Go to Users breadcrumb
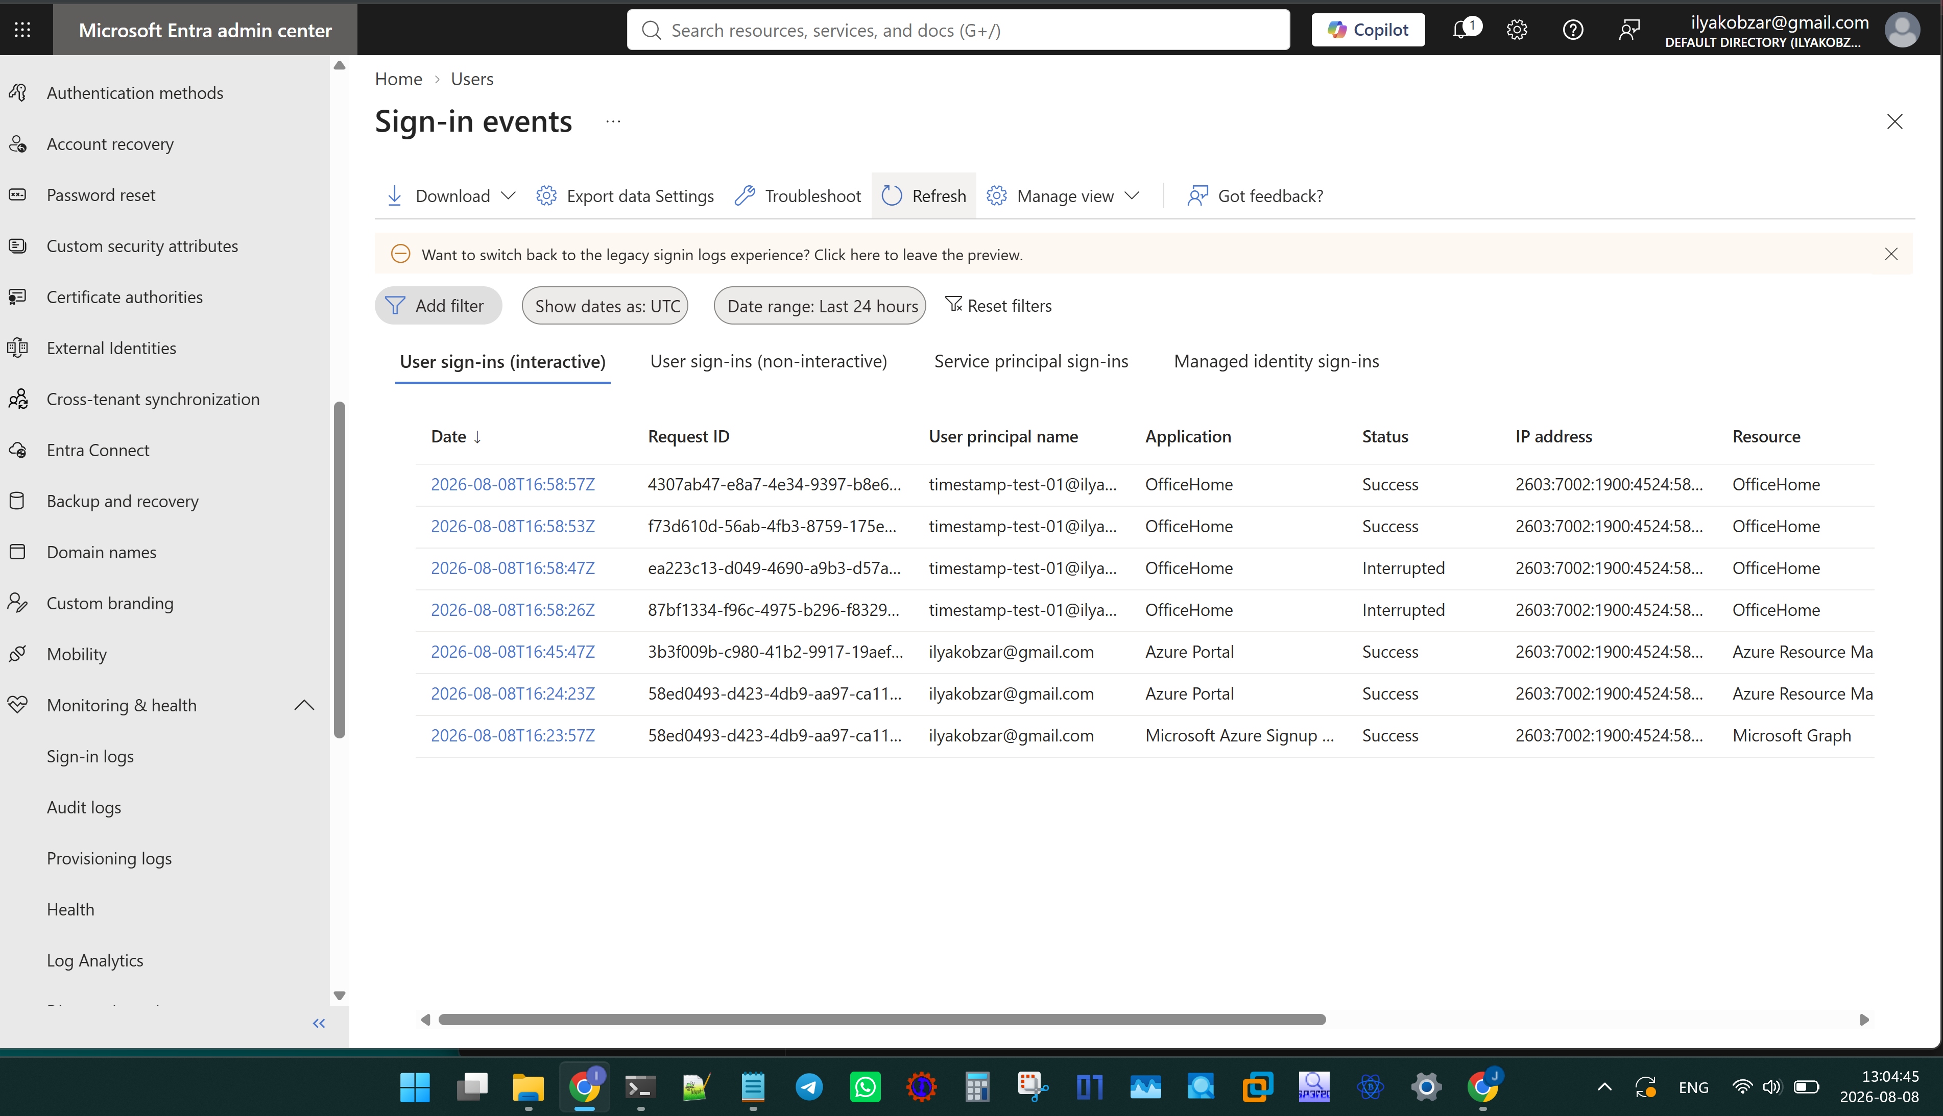 coord(472,79)
